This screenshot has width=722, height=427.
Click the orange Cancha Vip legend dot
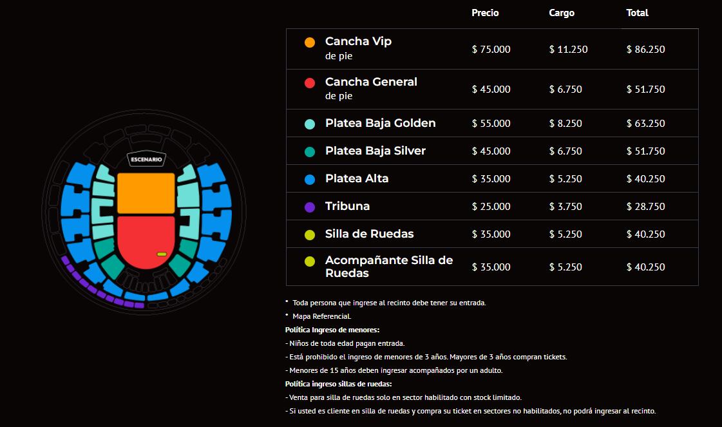pos(310,43)
